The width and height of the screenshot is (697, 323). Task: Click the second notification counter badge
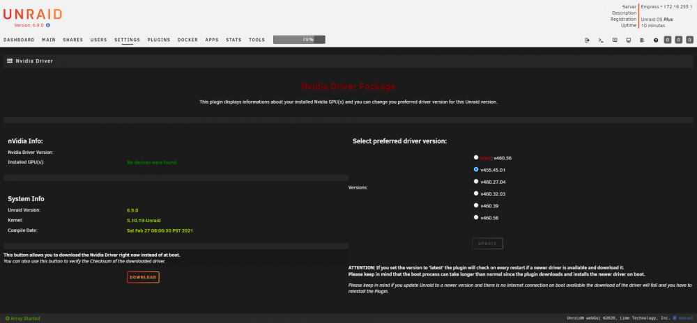[x=679, y=40]
